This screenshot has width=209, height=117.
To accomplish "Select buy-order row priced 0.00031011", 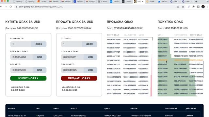I will tap(180, 89).
